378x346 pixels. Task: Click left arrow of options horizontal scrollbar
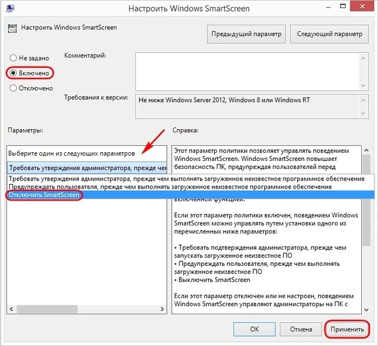click(x=12, y=309)
